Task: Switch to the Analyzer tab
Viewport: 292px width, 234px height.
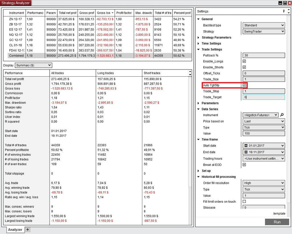Action: pos(15,229)
